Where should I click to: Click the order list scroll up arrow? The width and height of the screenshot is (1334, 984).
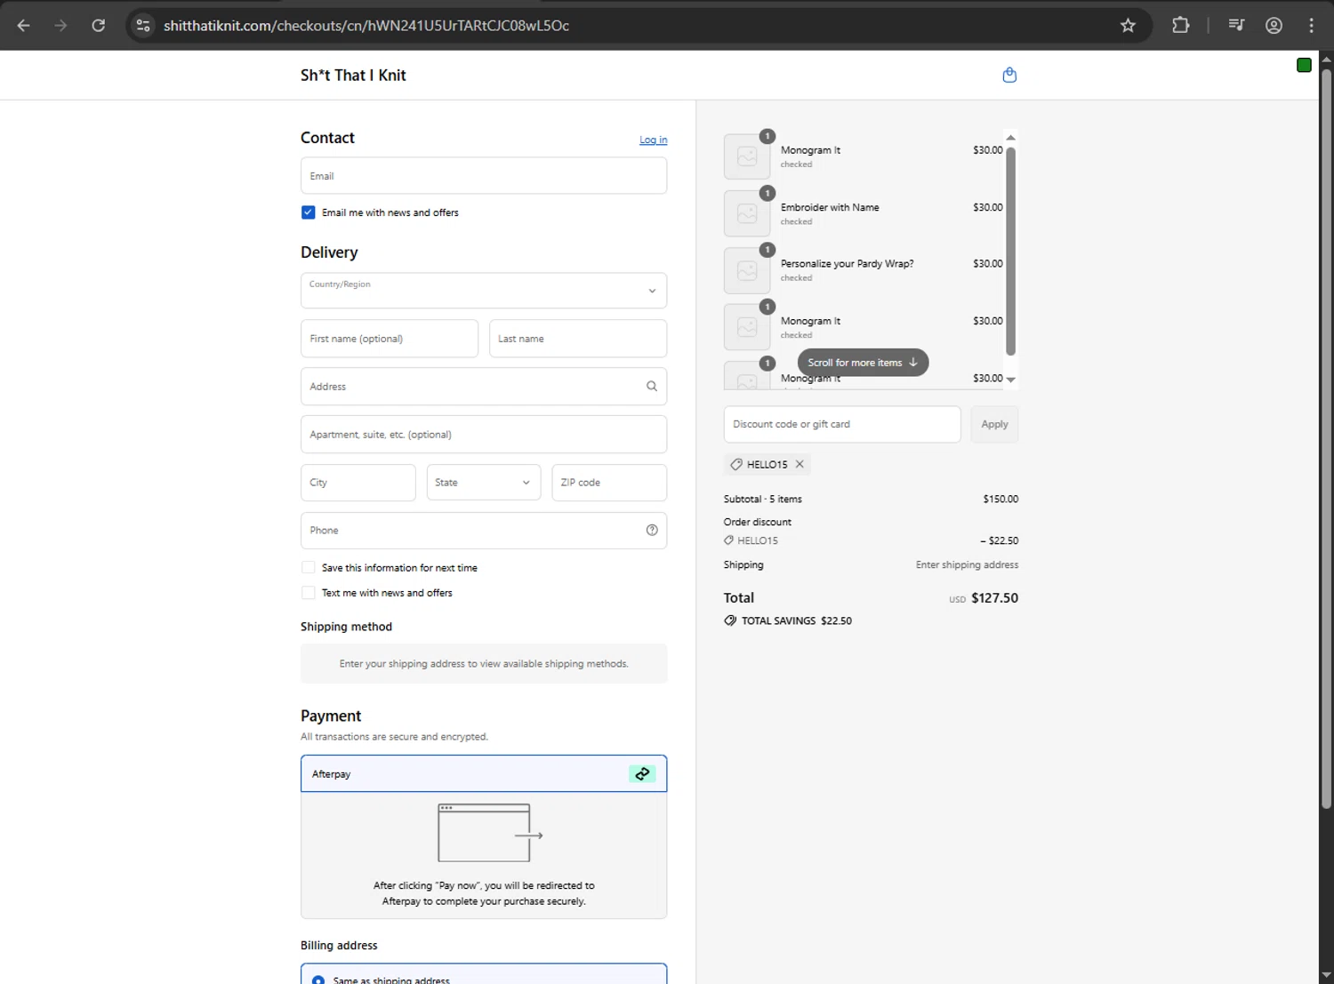tap(1010, 137)
